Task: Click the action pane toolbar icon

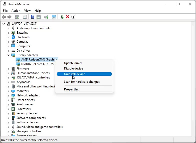Action: [39, 17]
